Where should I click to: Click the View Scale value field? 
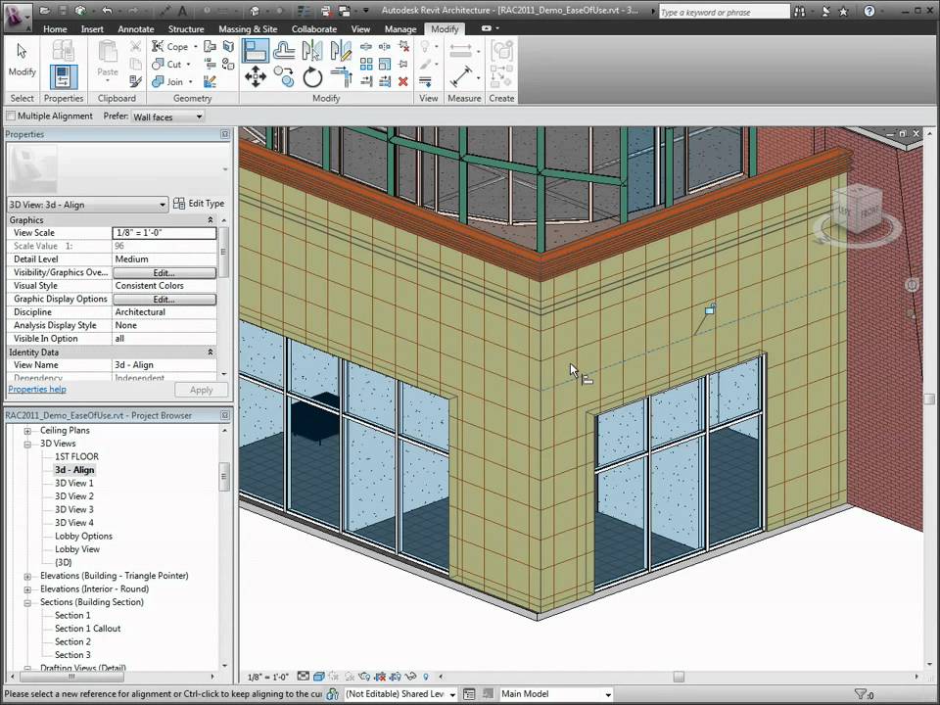[x=164, y=233]
